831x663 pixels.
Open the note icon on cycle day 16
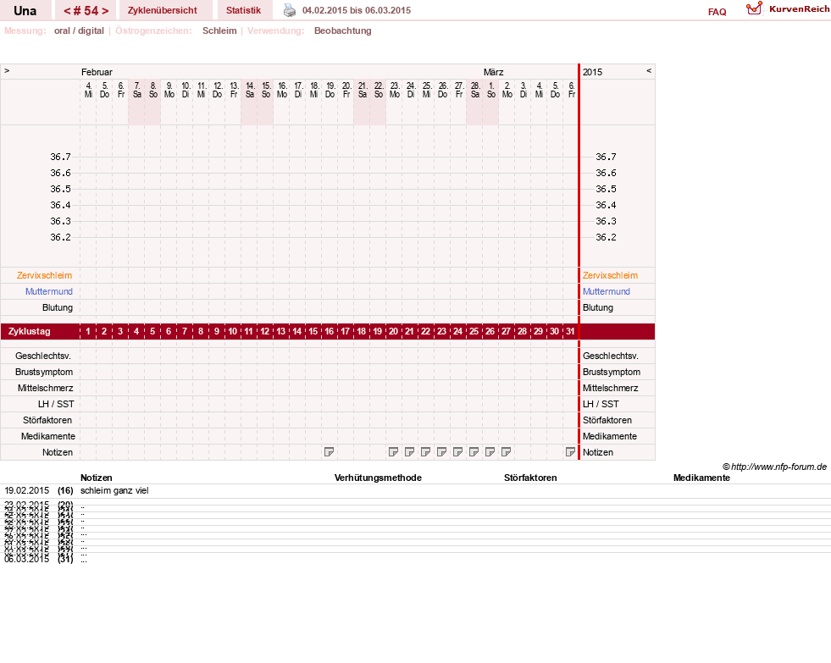[x=330, y=451]
